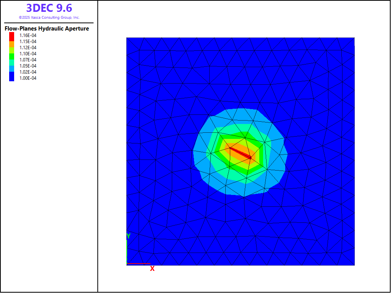Image resolution: width=391 pixels, height=293 pixels.
Task: Click the green Y axis label
Action: click(128, 236)
